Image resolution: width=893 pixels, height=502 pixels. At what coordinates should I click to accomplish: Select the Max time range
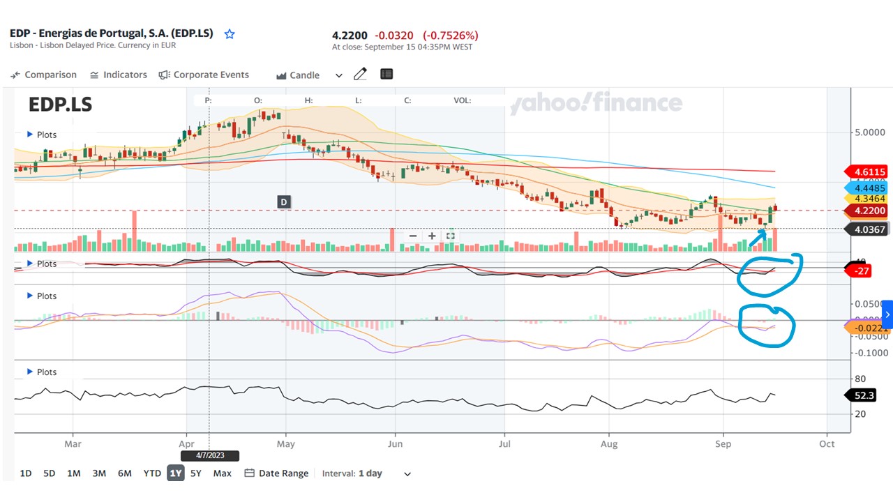(223, 473)
